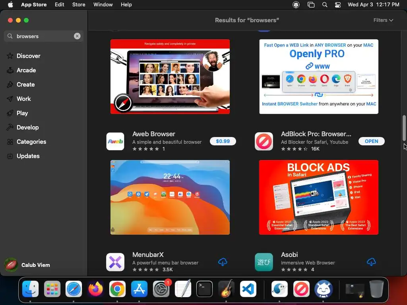This screenshot has height=305, width=407.
Task: Click the App Store Dock icon
Action: pos(139,289)
